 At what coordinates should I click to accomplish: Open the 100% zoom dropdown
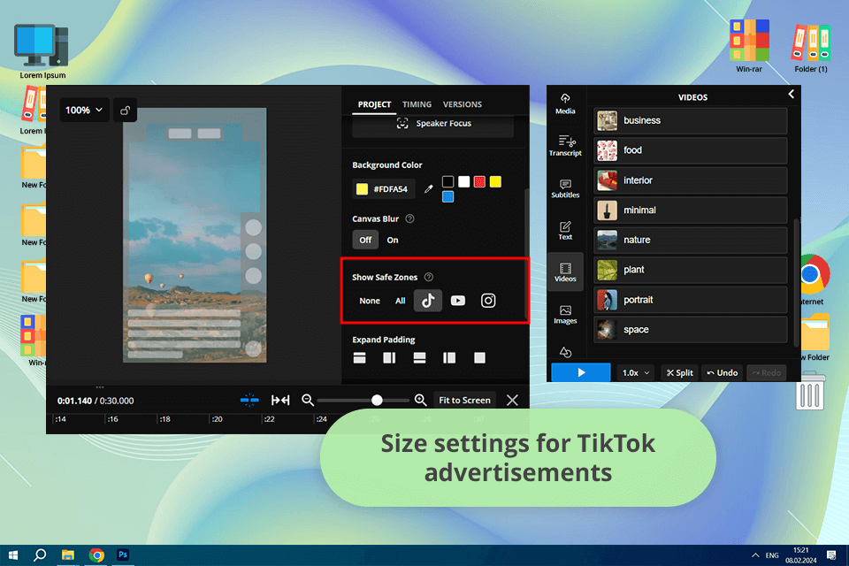pyautogui.click(x=84, y=111)
